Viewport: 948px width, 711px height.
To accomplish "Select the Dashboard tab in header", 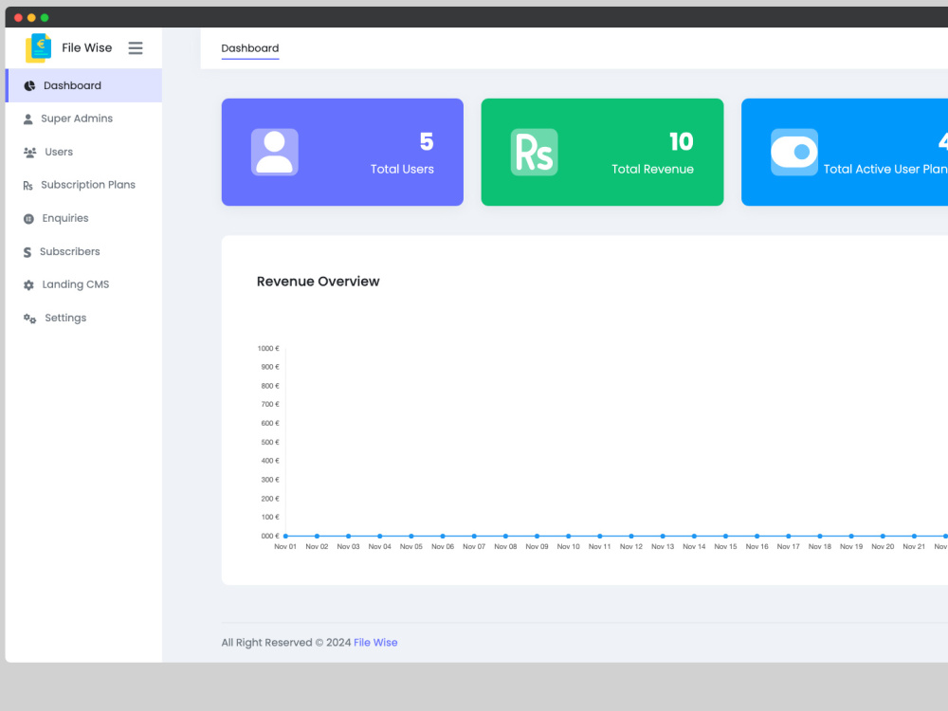I will pyautogui.click(x=249, y=48).
